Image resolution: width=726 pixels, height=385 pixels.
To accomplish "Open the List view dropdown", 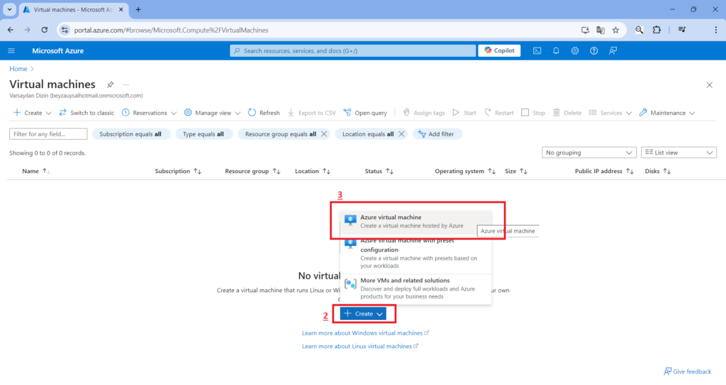I will [x=678, y=152].
